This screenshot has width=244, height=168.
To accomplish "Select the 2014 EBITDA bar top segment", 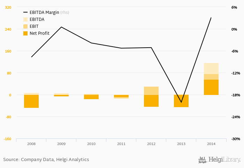I will point(211,69).
